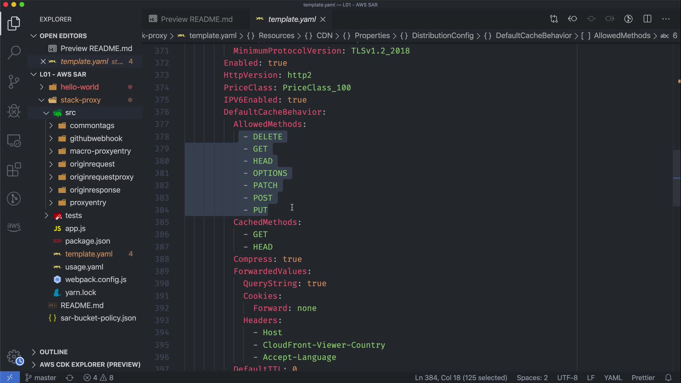Image resolution: width=681 pixels, height=383 pixels.
Task: Close the template.yaml editor tab
Action: (323, 20)
